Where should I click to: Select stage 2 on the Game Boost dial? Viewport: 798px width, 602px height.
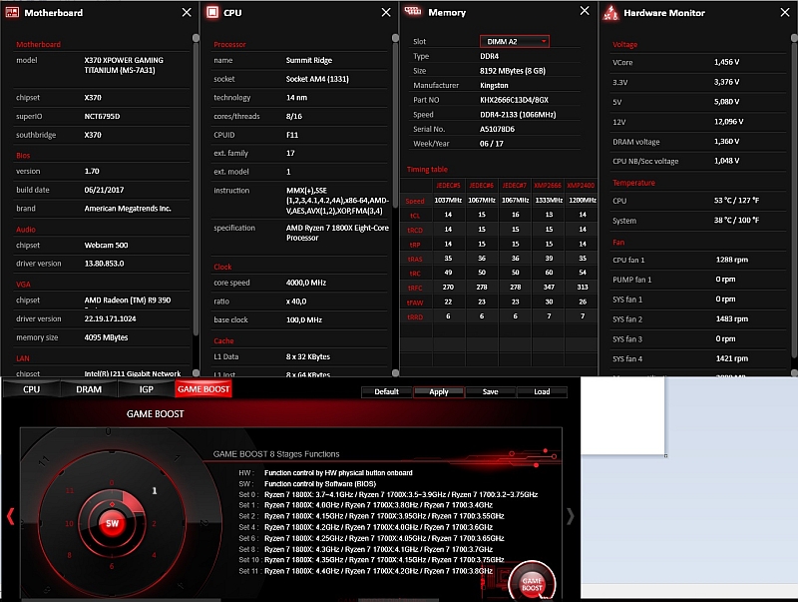[154, 523]
